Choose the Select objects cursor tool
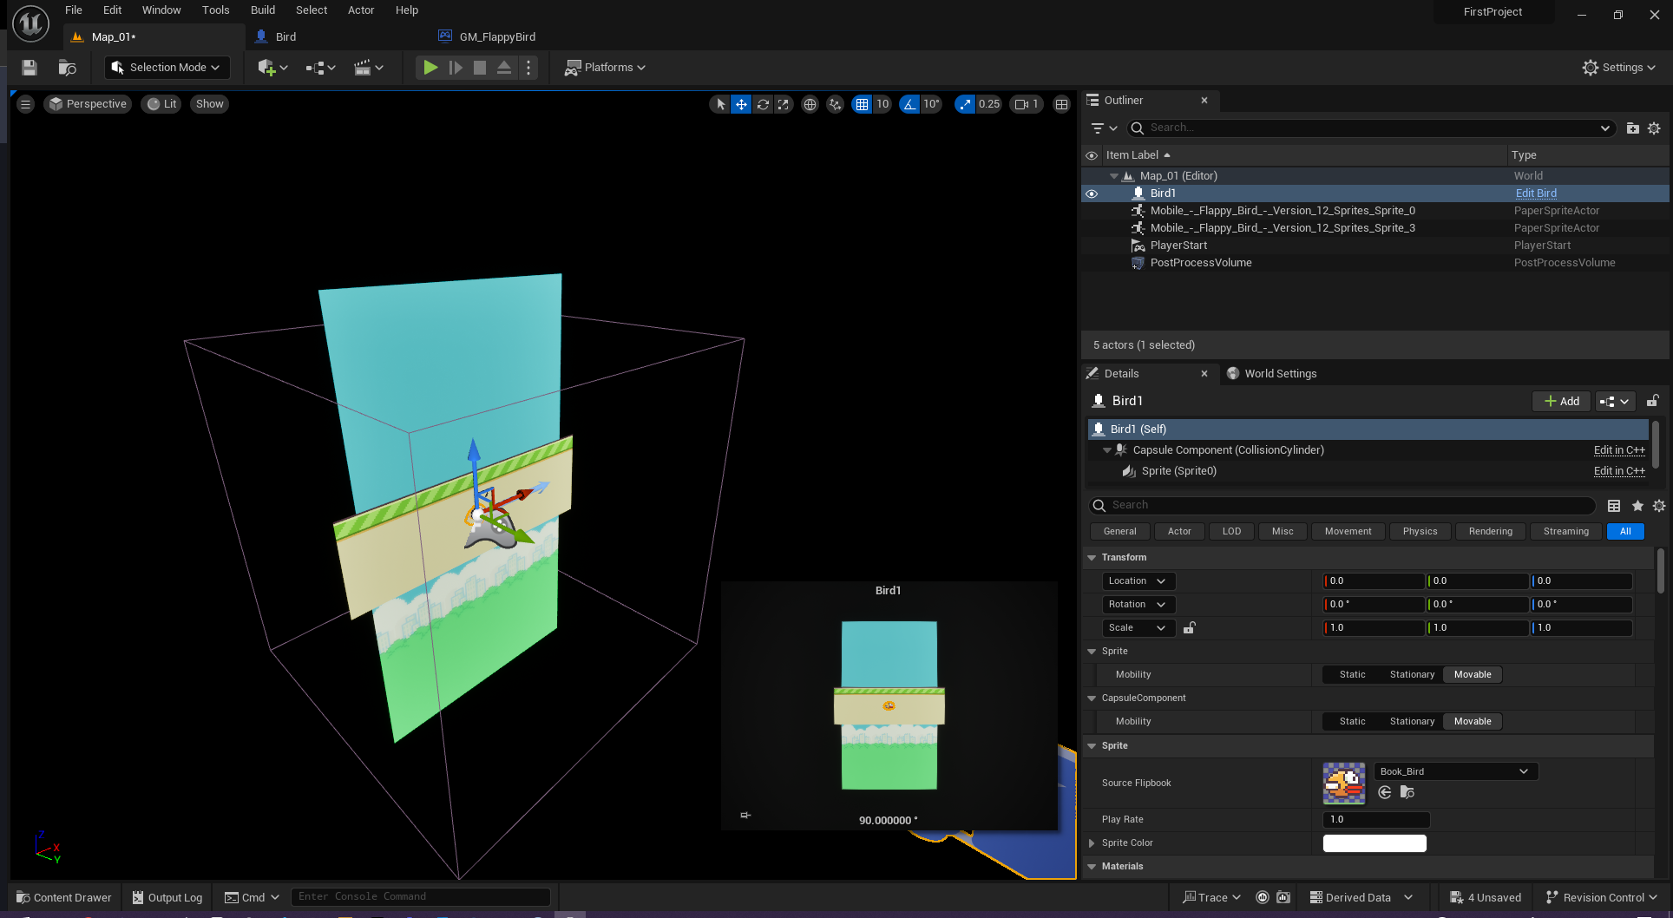Viewport: 1673px width, 918px height. 720,104
